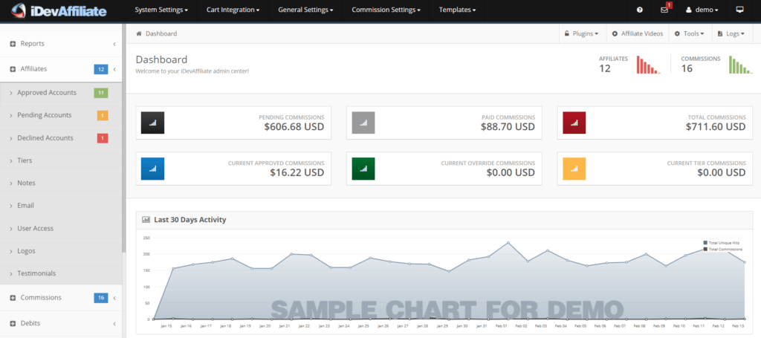Click the green Current Override Commissions icon
This screenshot has height=338, width=761.
[x=363, y=169]
